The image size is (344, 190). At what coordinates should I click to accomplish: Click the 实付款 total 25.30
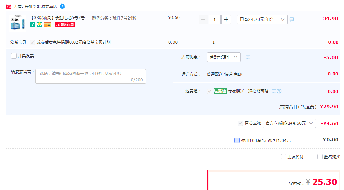click(324, 182)
